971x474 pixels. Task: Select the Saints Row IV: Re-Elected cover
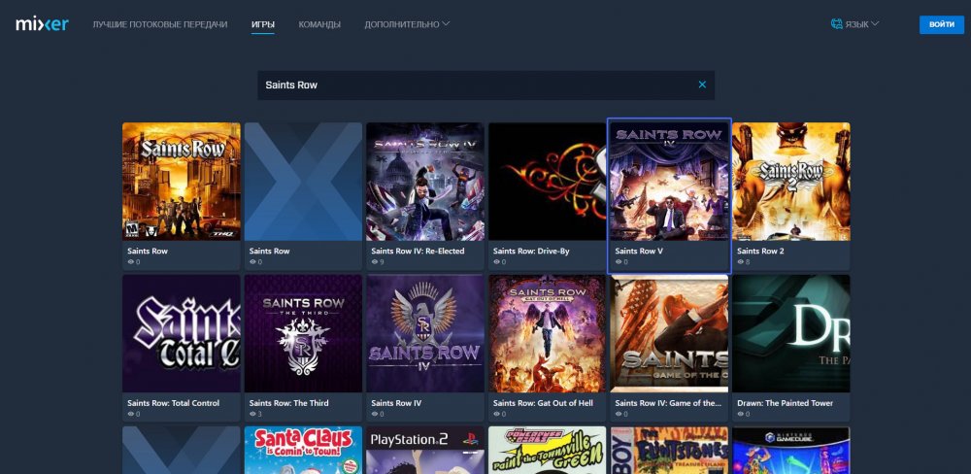click(425, 181)
